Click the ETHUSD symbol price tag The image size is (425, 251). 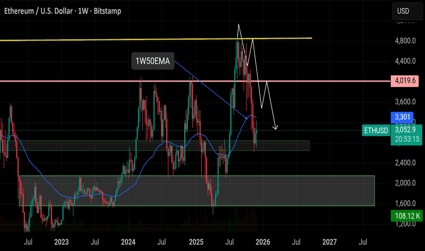pyautogui.click(x=376, y=131)
